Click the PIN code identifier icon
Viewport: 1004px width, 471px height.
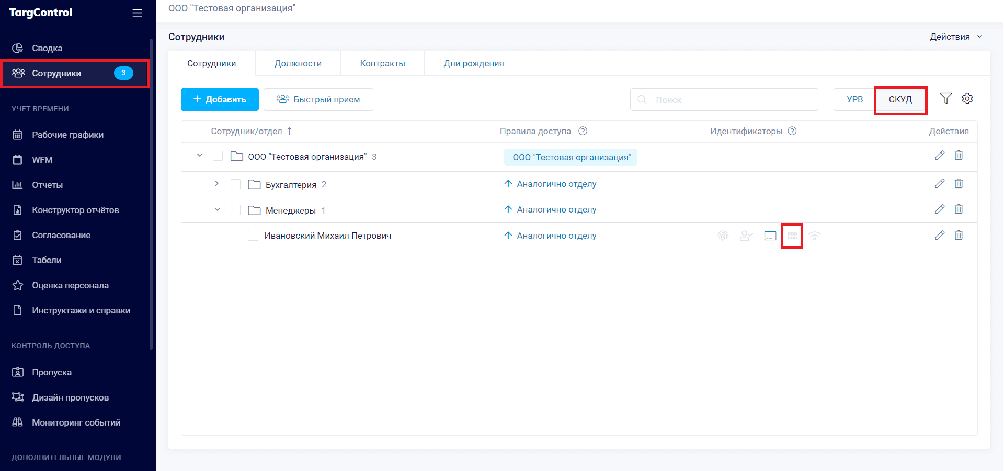792,236
